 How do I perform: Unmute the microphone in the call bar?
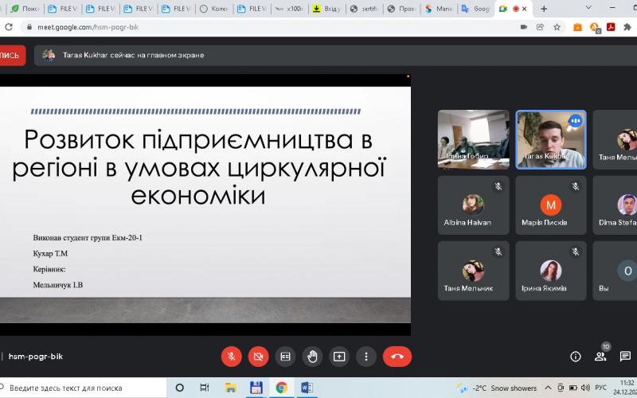232,357
